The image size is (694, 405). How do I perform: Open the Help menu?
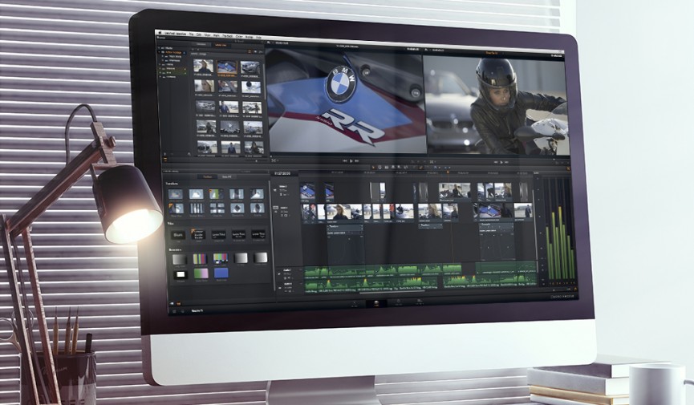click(x=259, y=37)
